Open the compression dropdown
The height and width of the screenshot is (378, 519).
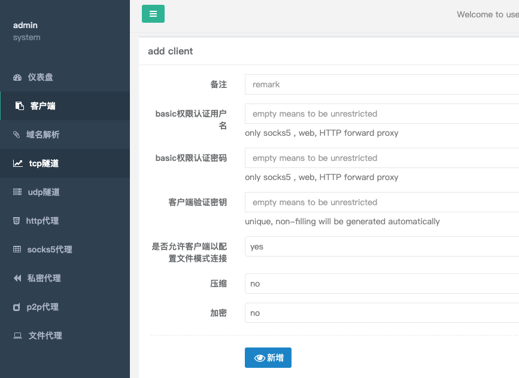382,283
